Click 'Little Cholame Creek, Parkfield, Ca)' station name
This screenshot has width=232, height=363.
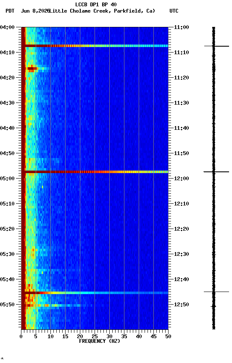(x=102, y=11)
